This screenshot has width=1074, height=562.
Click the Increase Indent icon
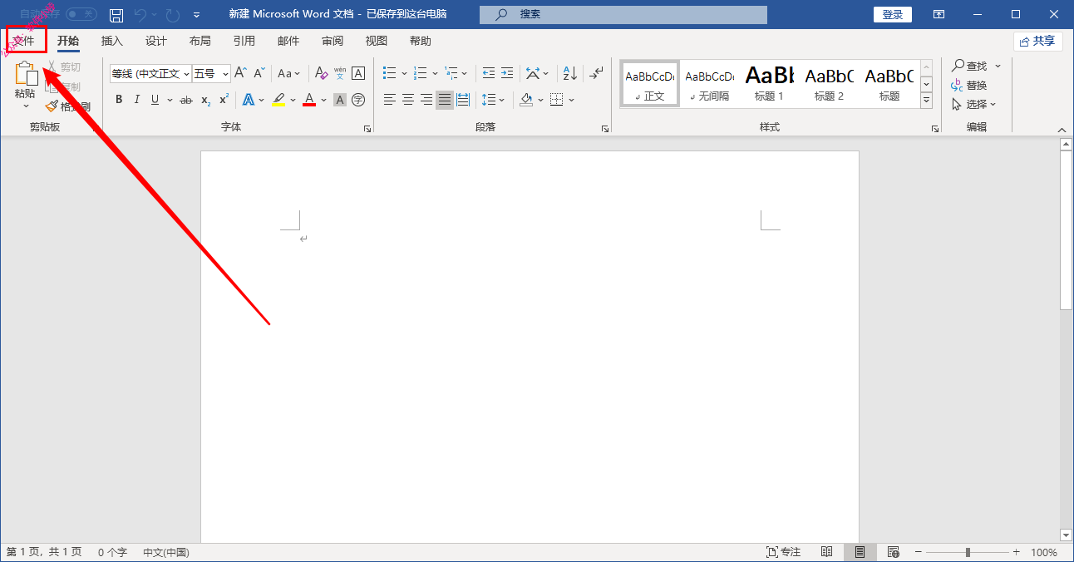[507, 73]
